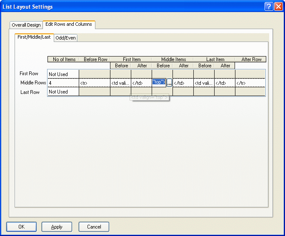Click Middle Rows First Item After cell
The width and height of the screenshot is (285, 236).
(141, 83)
